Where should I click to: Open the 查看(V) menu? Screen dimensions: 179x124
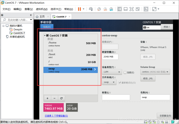(29, 9)
